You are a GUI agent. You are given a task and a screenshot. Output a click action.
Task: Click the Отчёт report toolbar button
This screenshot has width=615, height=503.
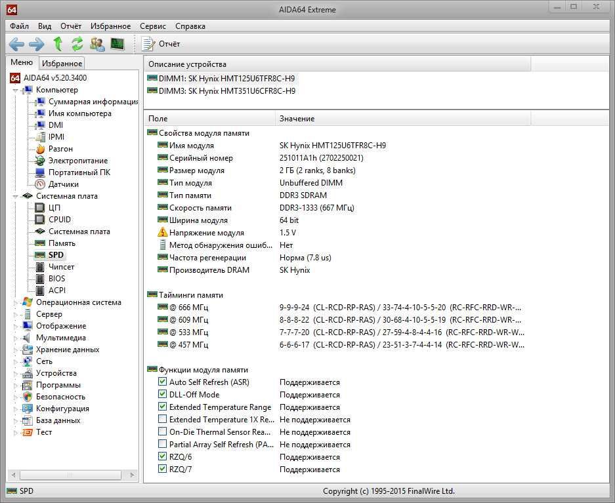coord(161,44)
